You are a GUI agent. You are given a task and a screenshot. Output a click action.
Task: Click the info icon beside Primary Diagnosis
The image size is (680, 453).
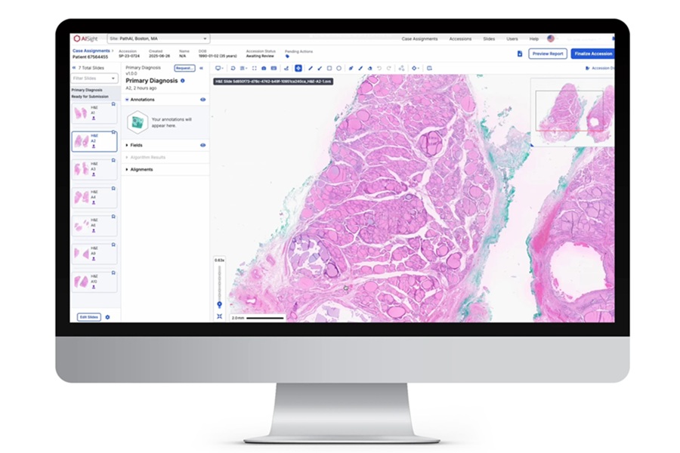click(183, 81)
